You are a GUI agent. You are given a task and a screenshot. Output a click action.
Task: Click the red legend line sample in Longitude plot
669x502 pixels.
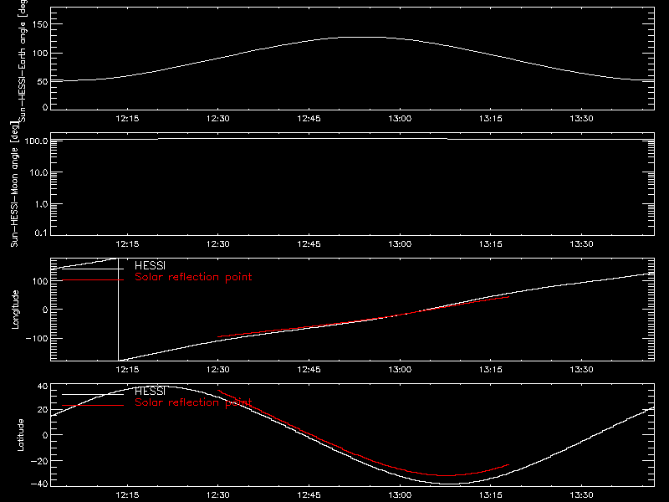93,280
